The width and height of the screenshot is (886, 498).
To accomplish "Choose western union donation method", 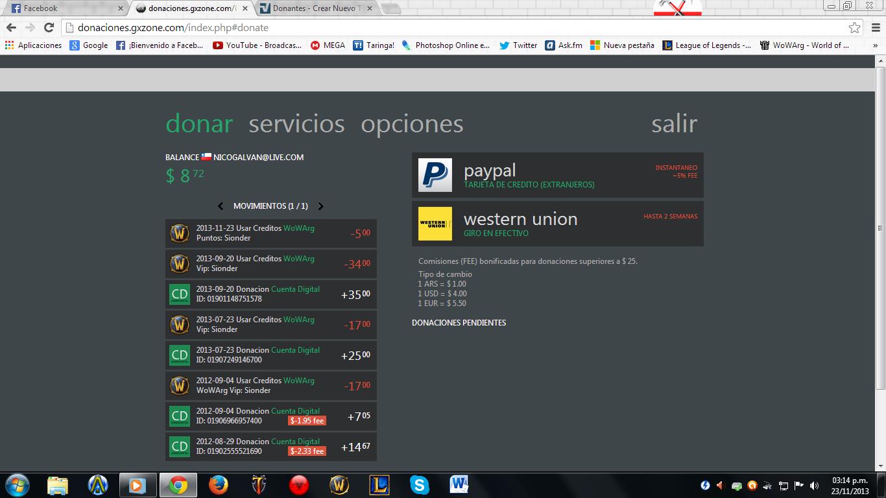I will tap(558, 224).
